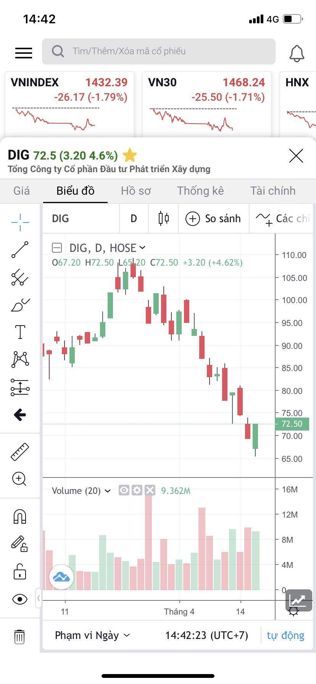Switch to the Thống kê tab
The width and height of the screenshot is (316, 684).
[200, 191]
